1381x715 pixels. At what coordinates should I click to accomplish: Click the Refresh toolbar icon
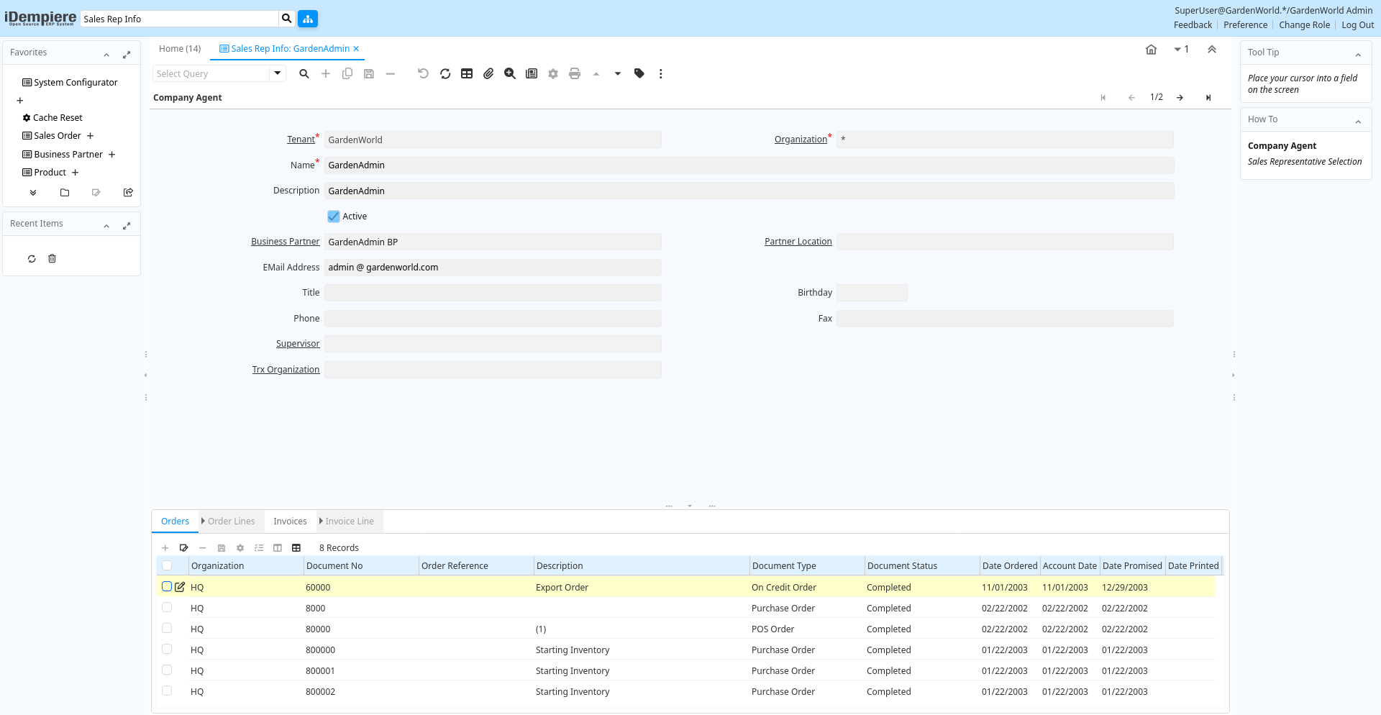[445, 73]
